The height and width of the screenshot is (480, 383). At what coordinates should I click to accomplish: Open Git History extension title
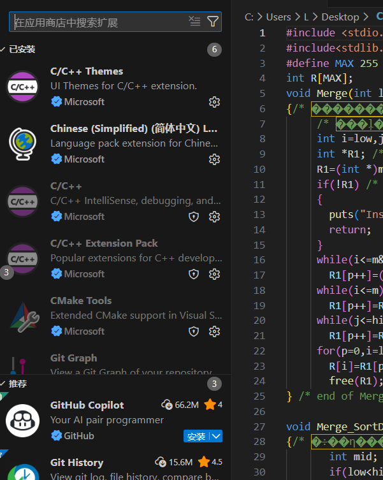pos(77,463)
